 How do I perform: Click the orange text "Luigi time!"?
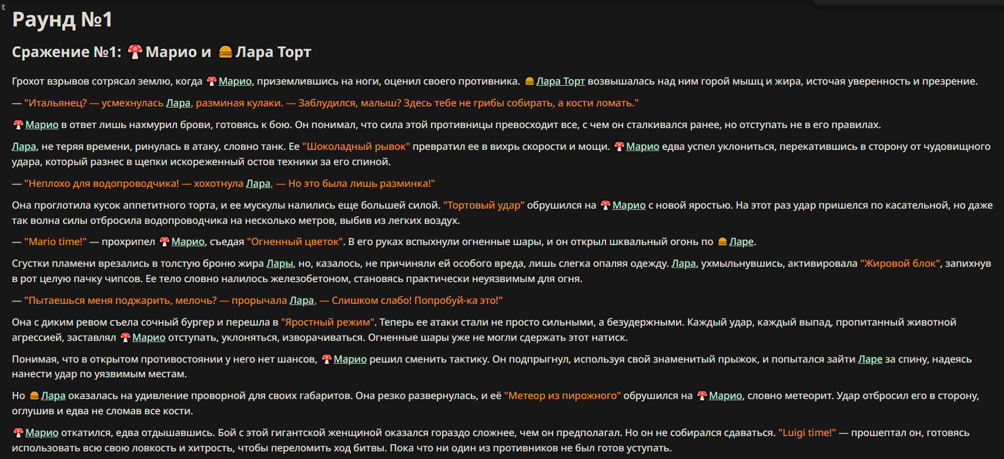point(807,433)
